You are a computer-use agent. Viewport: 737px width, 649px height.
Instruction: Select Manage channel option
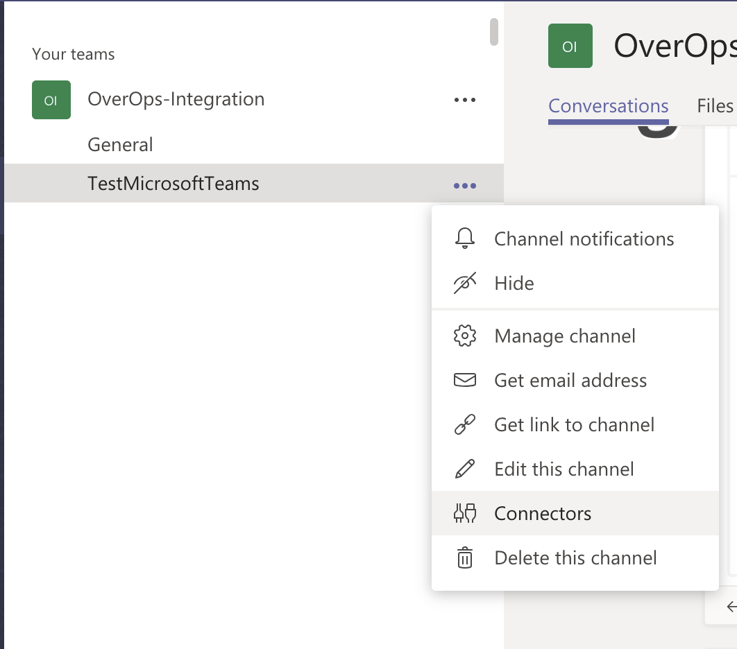coord(575,336)
